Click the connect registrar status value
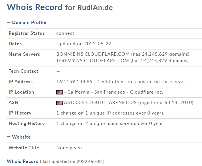This screenshot has height=166, width=202. (x=65, y=33)
